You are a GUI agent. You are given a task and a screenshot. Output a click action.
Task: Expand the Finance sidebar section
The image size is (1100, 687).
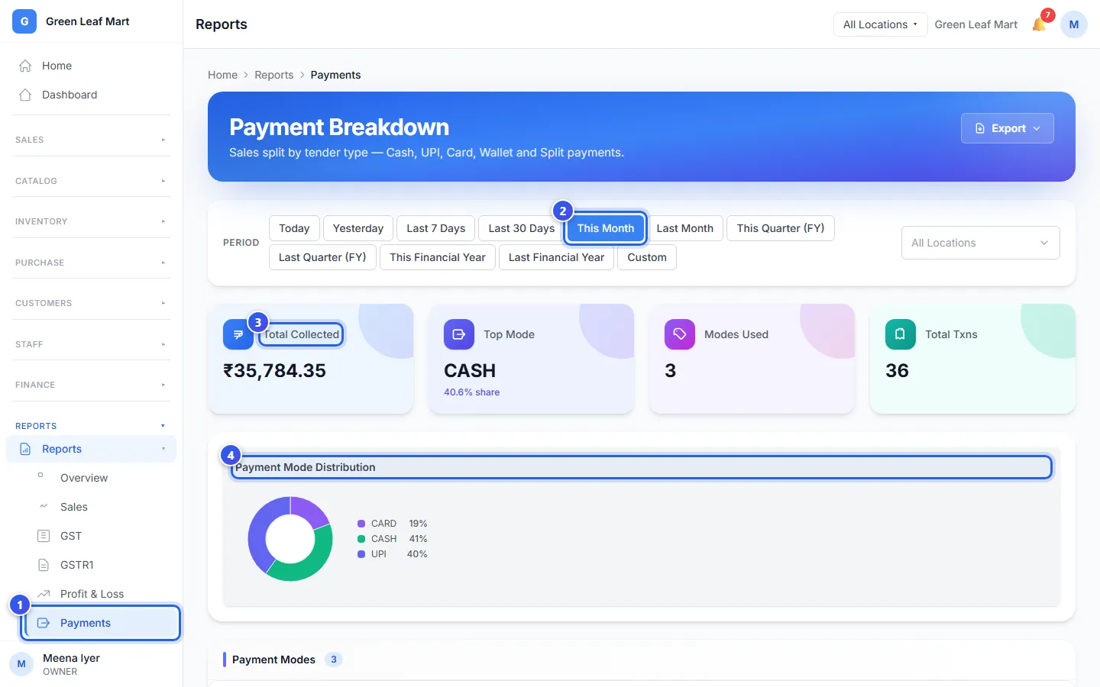[x=91, y=385]
